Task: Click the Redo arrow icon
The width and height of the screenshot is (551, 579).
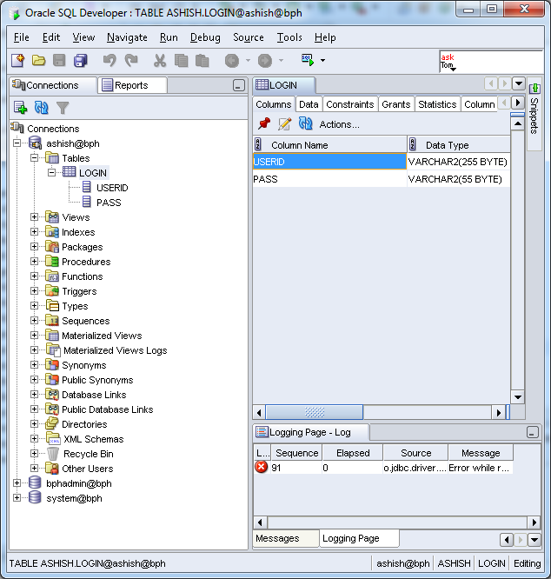Action: click(x=131, y=60)
